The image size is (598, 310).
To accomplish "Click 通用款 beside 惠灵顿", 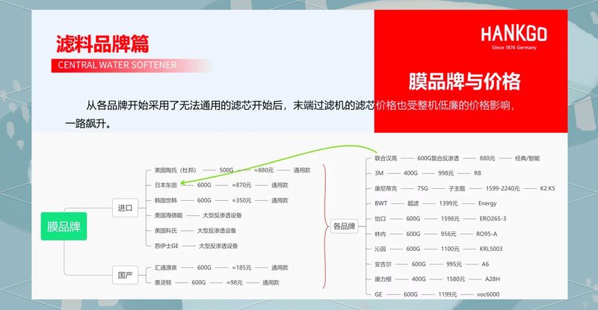I will [x=271, y=282].
